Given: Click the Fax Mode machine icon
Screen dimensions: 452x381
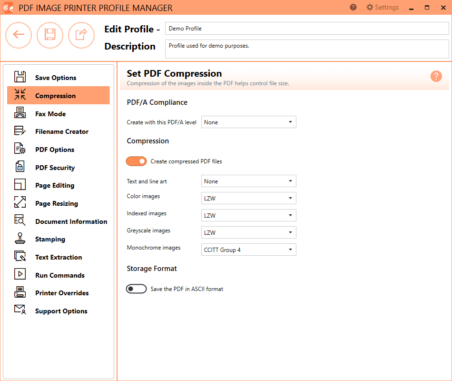Looking at the screenshot, I should [x=20, y=112].
